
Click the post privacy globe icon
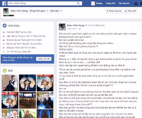point(80,29)
